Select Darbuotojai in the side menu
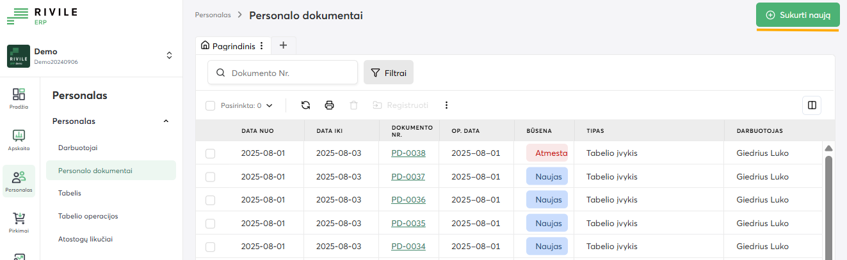This screenshot has height=260, width=847. (x=77, y=148)
